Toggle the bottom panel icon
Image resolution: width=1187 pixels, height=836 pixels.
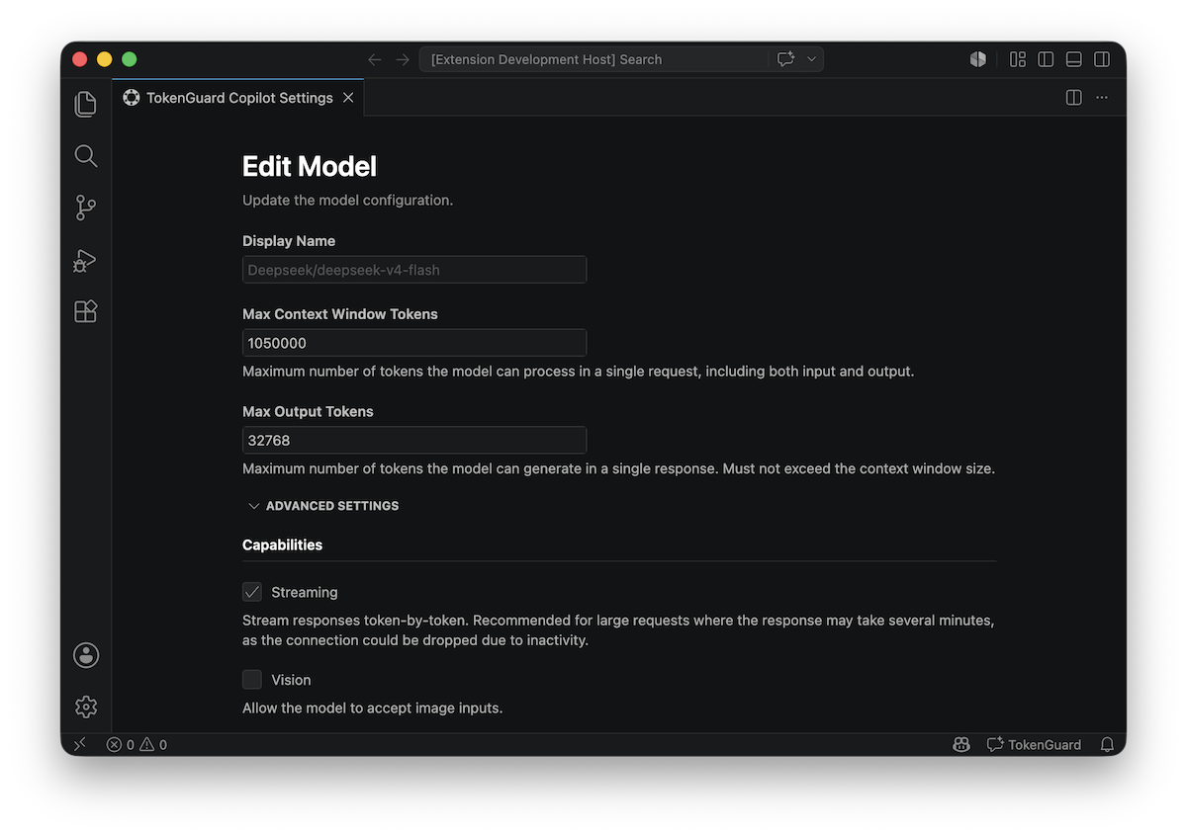(x=1073, y=59)
